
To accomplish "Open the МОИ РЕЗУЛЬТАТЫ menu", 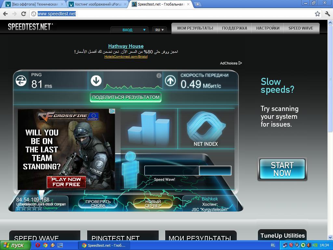I will 195,28.
